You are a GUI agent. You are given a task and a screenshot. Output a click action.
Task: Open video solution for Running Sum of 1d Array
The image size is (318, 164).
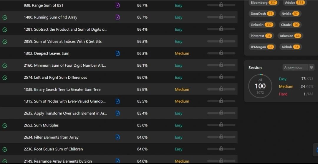(x=117, y=17)
